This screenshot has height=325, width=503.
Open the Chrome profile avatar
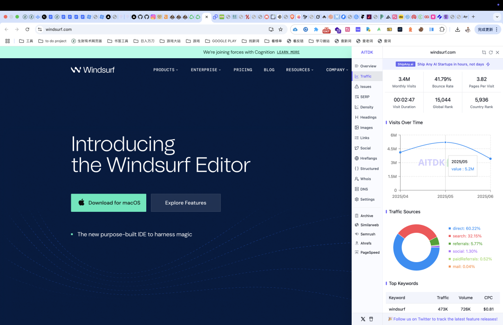click(468, 29)
